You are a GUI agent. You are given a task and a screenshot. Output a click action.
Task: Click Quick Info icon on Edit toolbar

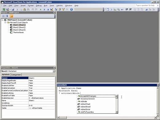(x=115, y=9)
